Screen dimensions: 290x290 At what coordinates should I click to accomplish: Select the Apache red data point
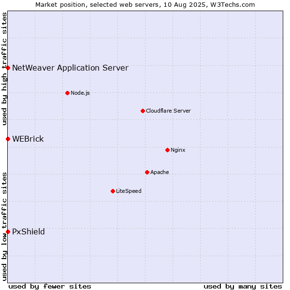(147, 173)
